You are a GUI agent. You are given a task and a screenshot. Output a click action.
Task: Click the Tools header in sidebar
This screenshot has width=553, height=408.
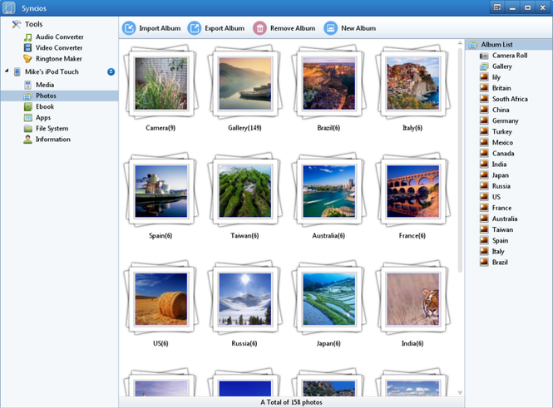pyautogui.click(x=27, y=24)
